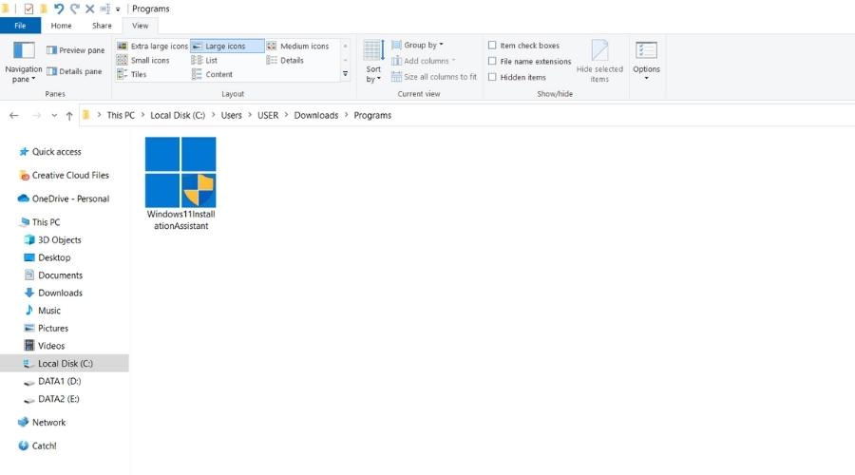The image size is (855, 475).
Task: Click Programs in the address breadcrumb
Action: point(372,115)
